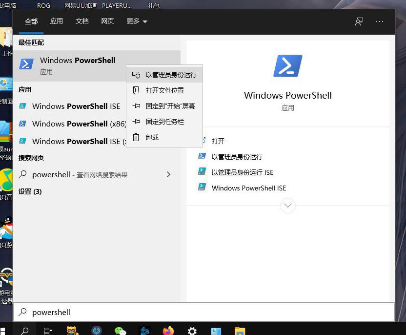Click the large PowerShell icon in preview pane

pyautogui.click(x=288, y=66)
